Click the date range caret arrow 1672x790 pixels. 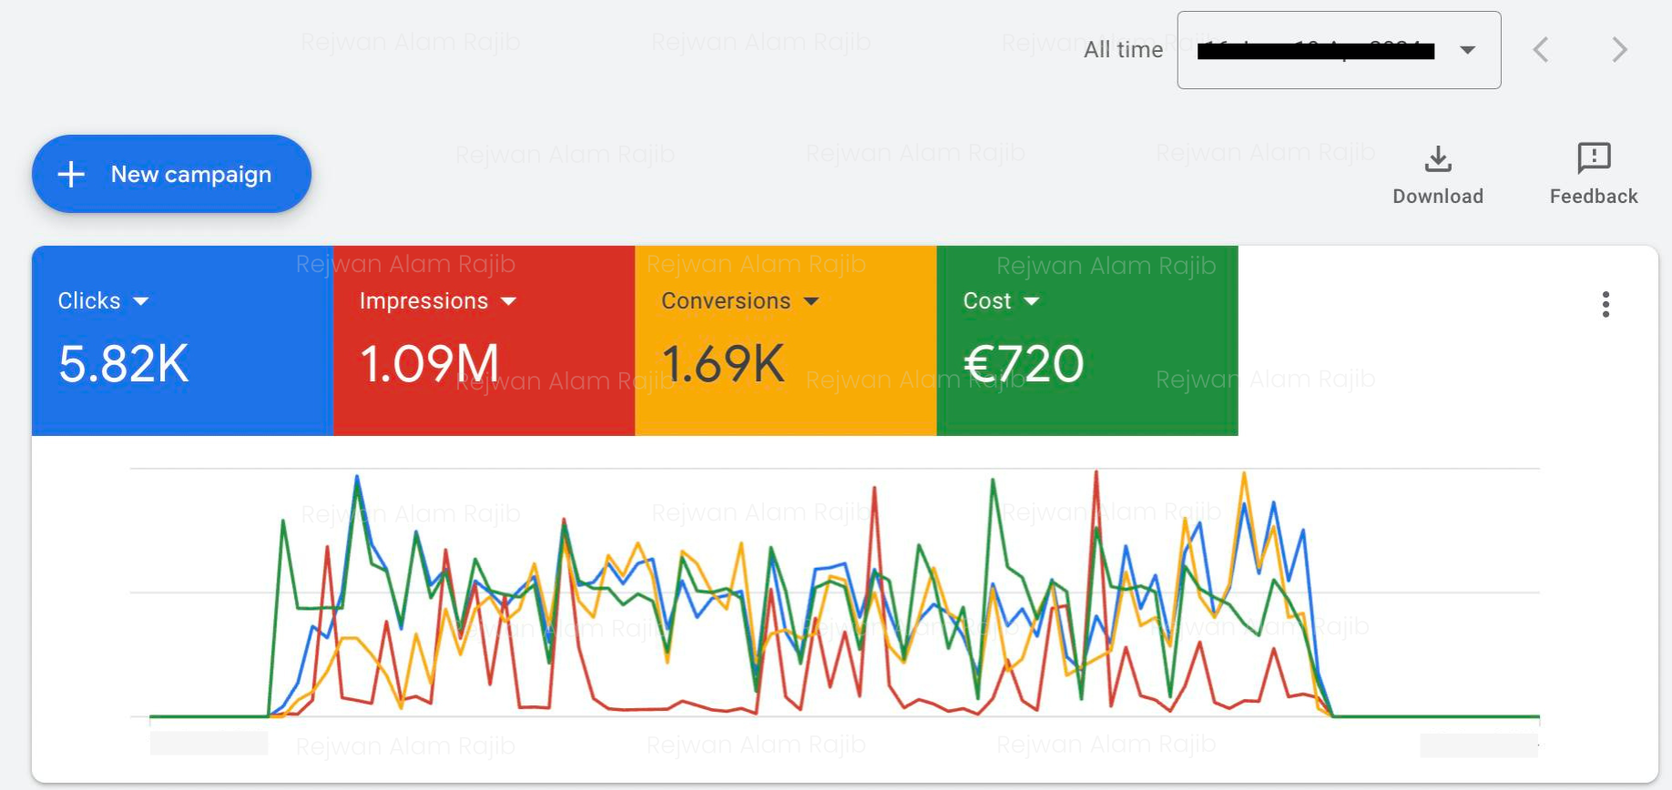pyautogui.click(x=1467, y=50)
